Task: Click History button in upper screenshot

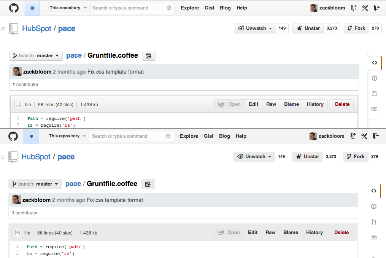Action: pyautogui.click(x=315, y=104)
